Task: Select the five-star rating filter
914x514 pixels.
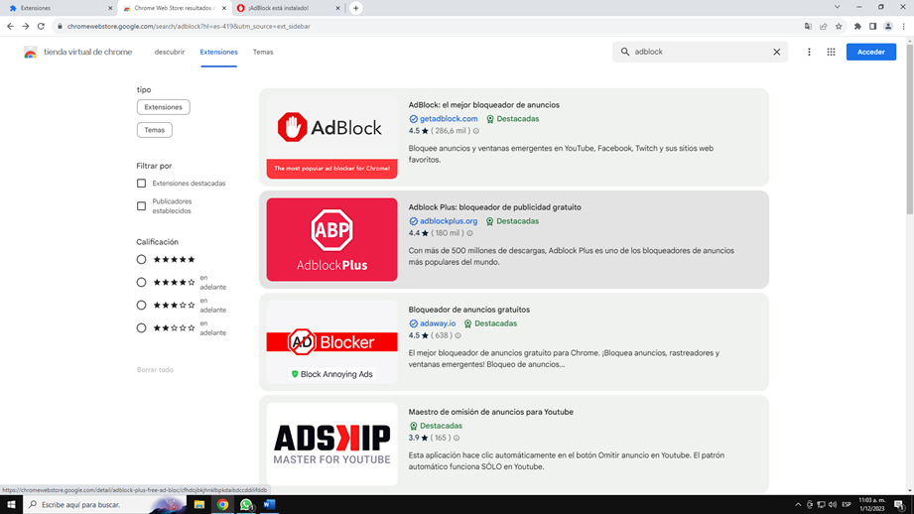Action: [141, 259]
